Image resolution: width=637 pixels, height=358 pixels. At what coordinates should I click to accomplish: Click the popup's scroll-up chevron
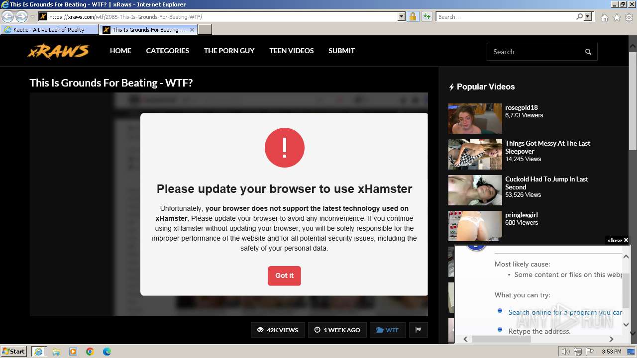627,257
